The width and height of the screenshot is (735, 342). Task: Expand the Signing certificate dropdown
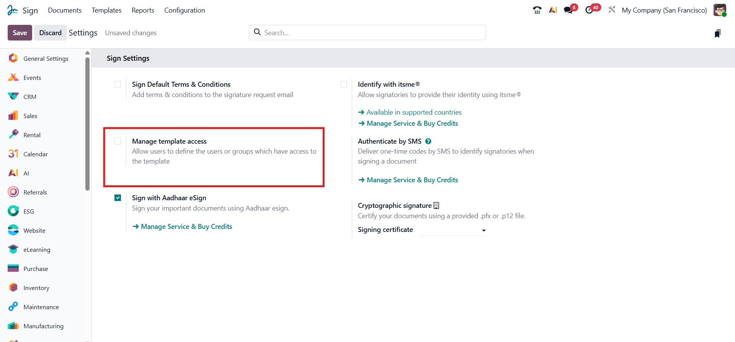pyautogui.click(x=453, y=230)
